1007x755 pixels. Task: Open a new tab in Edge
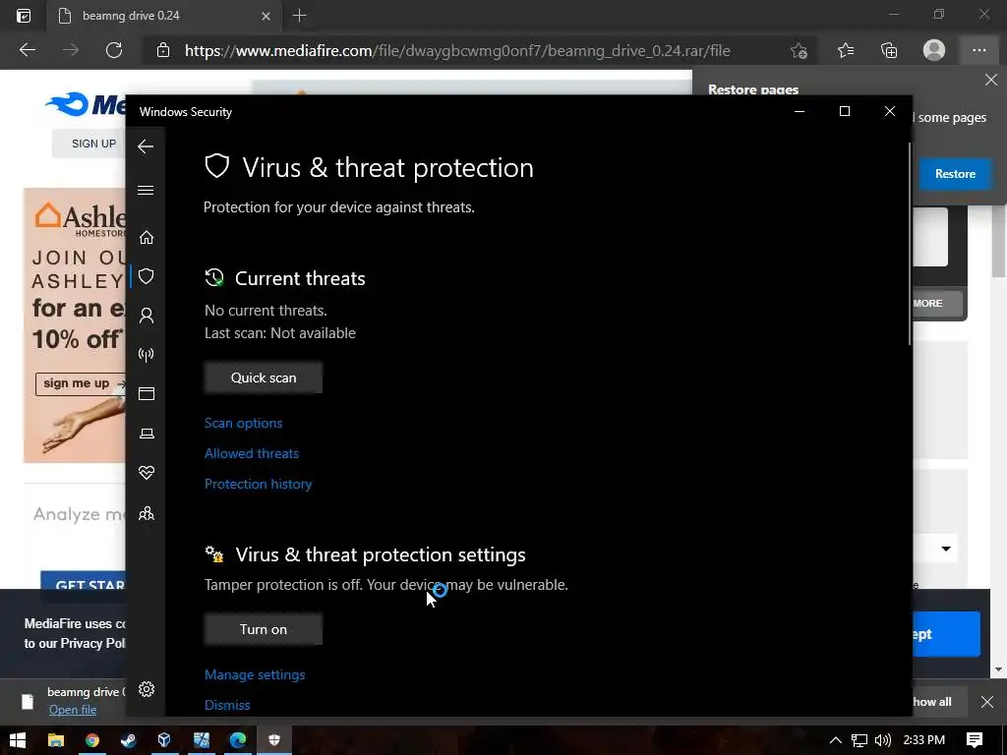[299, 16]
